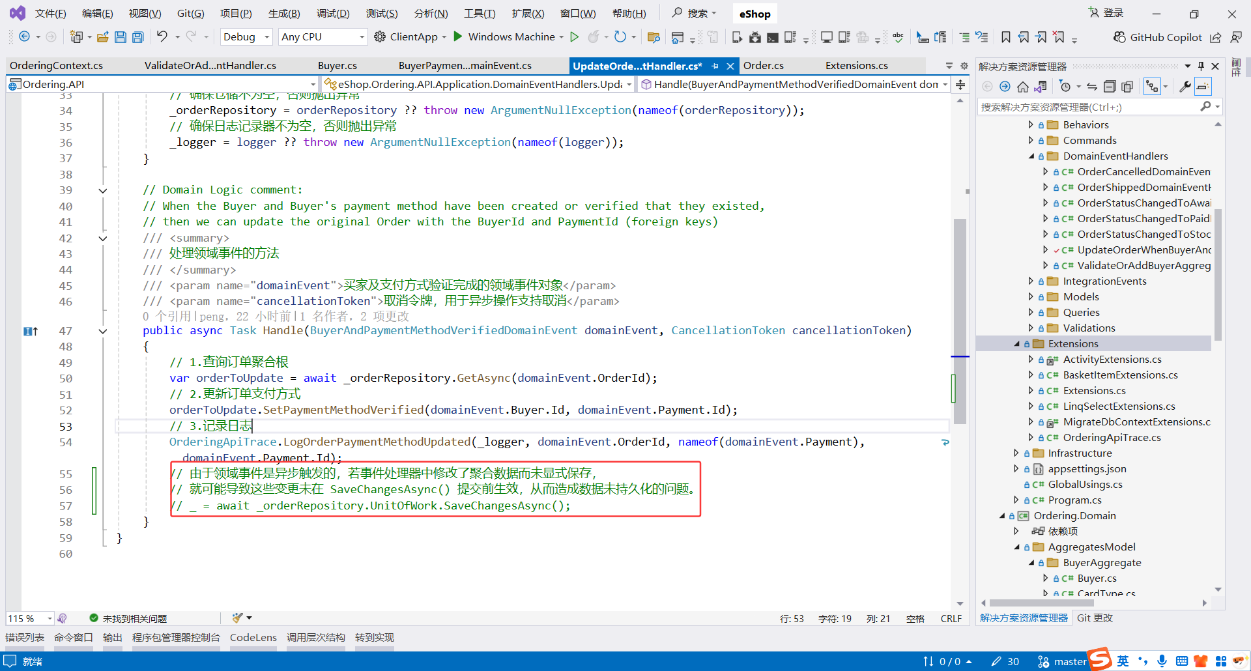Click the Undo arrow icon
Viewport: 1251px width, 671px height.
click(x=162, y=36)
